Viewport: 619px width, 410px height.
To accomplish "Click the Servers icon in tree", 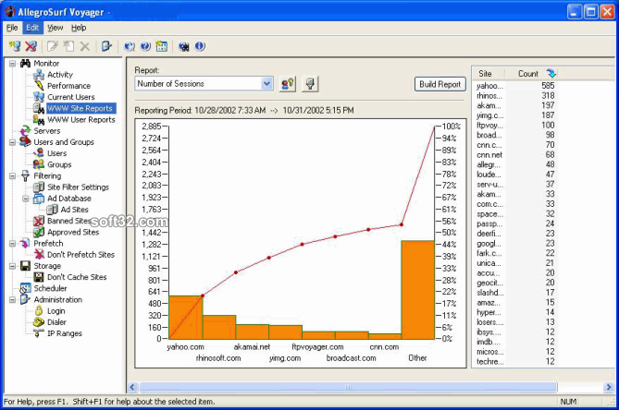I will (x=25, y=131).
